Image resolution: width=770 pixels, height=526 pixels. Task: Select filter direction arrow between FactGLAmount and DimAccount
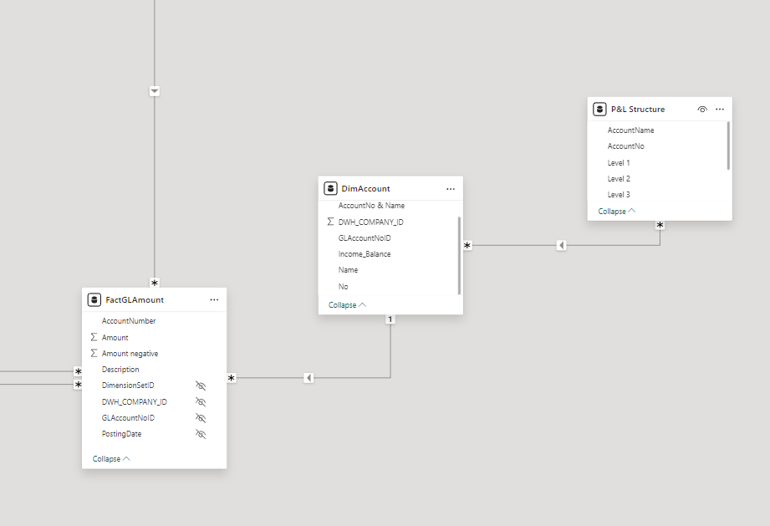pyautogui.click(x=309, y=378)
